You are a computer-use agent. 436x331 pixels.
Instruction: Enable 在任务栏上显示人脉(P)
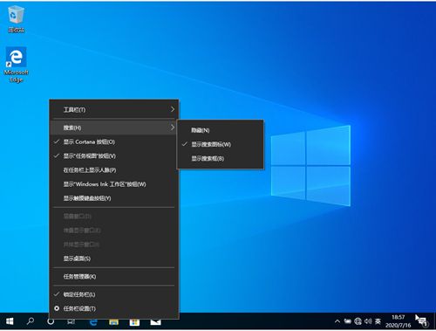pyautogui.click(x=114, y=170)
